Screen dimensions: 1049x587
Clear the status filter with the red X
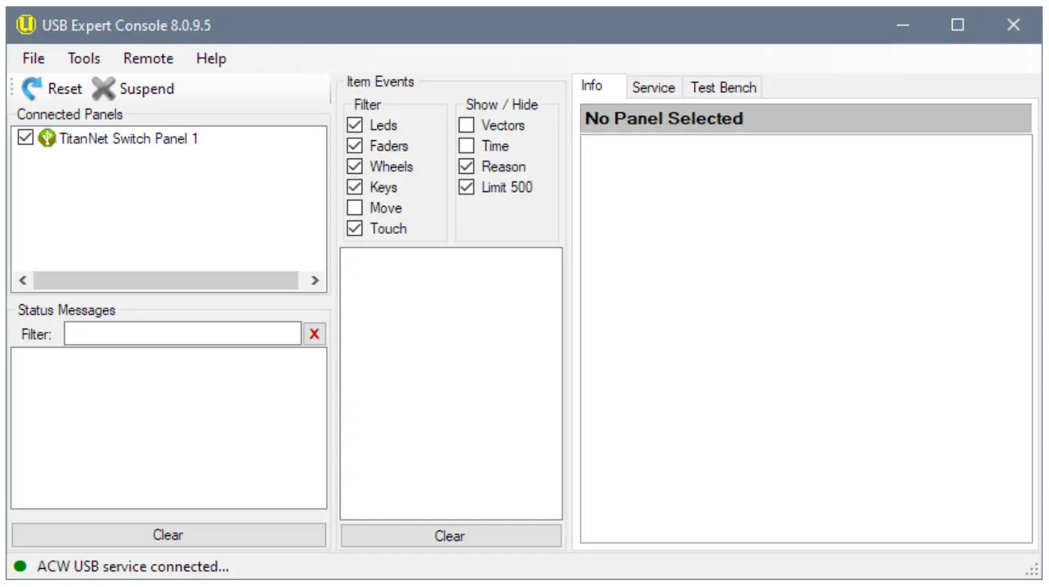pos(315,334)
